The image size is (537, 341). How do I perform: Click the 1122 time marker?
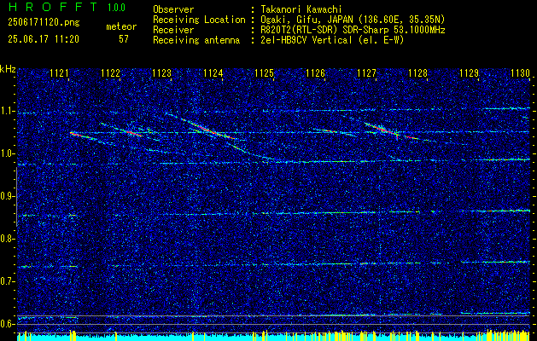[x=111, y=72]
